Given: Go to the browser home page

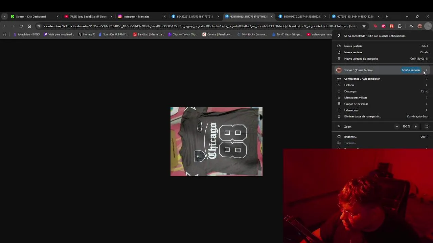Looking at the screenshot, I should (29, 26).
